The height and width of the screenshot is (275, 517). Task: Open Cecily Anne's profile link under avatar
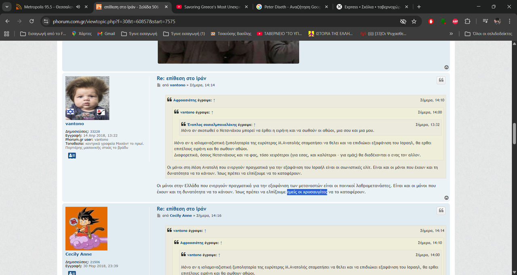pos(79,254)
